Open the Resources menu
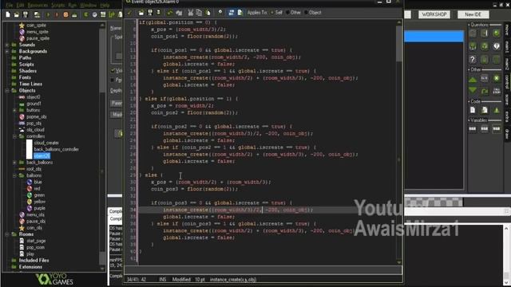Image resolution: width=511 pixels, height=287 pixels. coord(38,6)
